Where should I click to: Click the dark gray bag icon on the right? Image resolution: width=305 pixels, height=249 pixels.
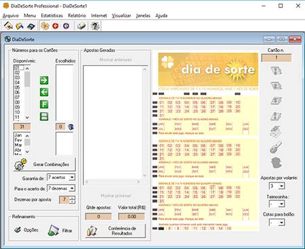(277, 163)
